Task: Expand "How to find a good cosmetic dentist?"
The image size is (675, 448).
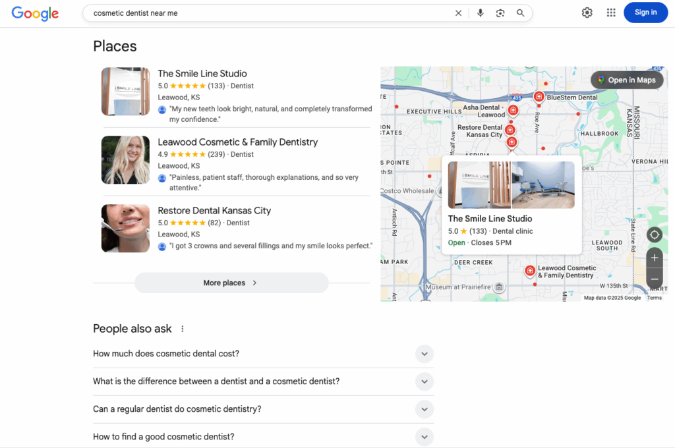Action: (x=425, y=436)
